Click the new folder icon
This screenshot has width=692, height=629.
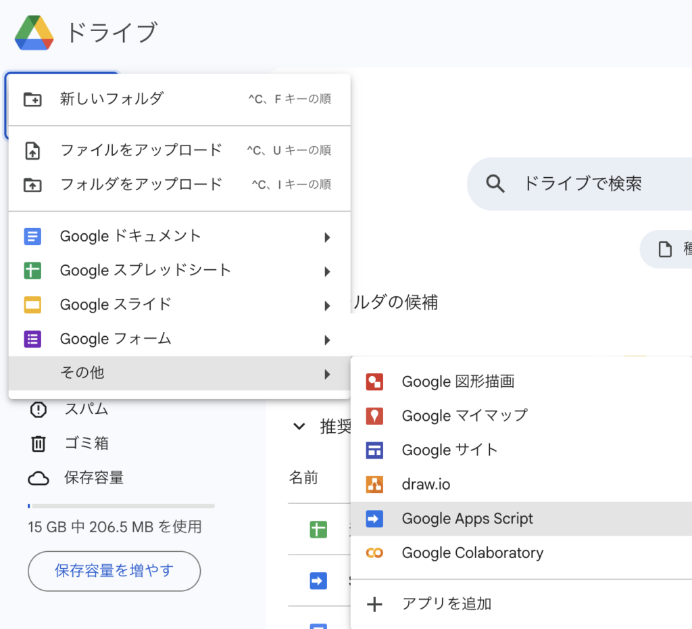point(32,99)
